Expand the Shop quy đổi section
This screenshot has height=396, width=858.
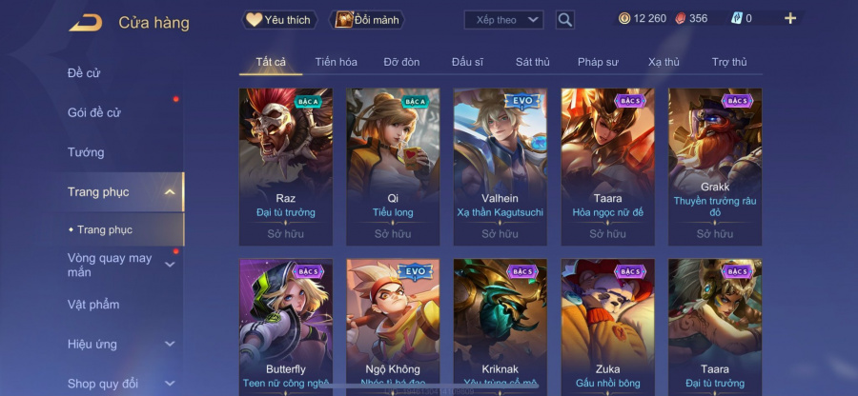[x=170, y=384]
